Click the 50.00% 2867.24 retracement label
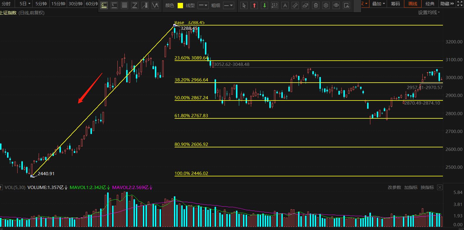This screenshot has width=464, height=230. [x=191, y=98]
